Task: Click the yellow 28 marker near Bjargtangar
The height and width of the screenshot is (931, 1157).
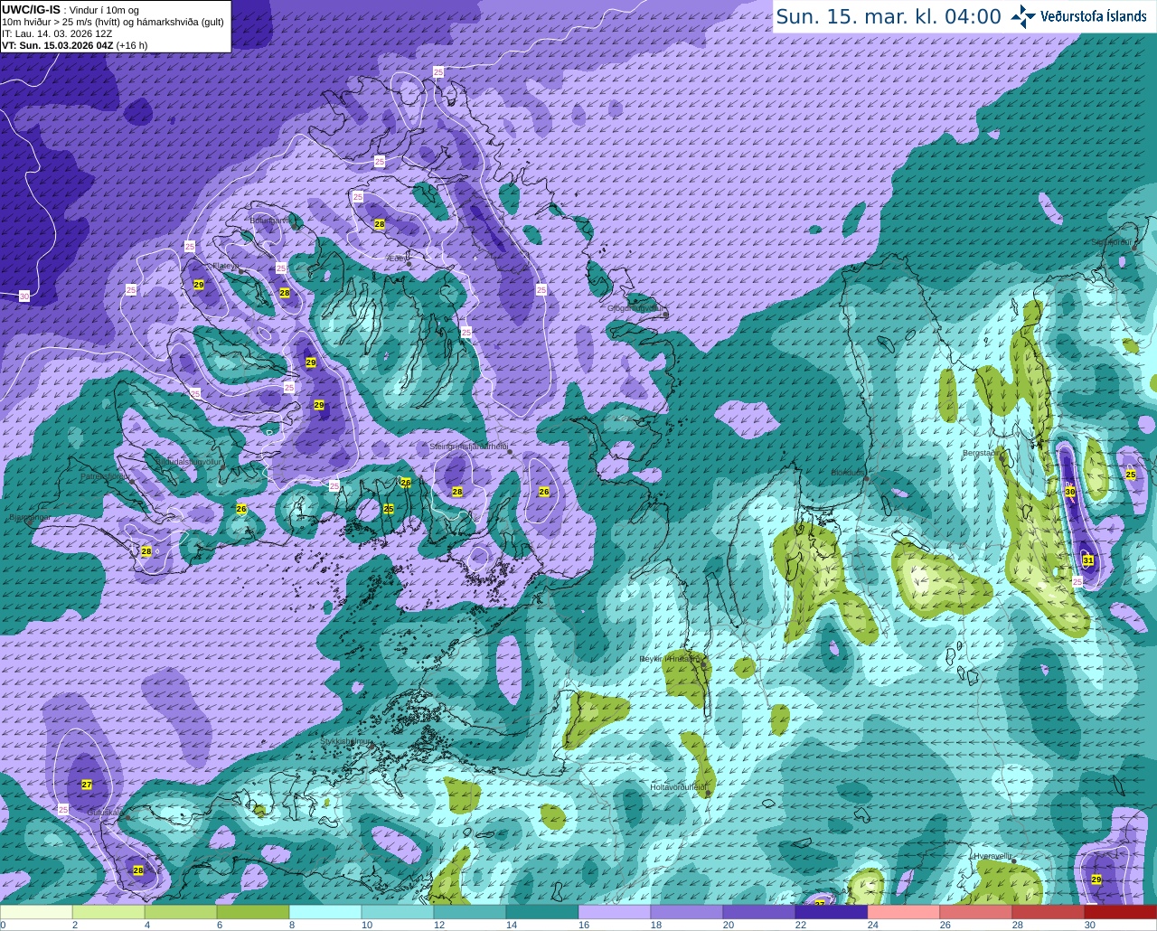Action: (x=146, y=551)
